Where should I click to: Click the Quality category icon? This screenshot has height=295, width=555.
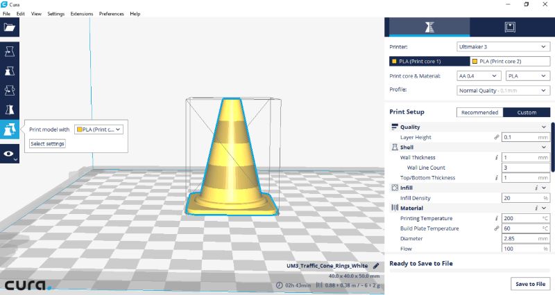pyautogui.click(x=395, y=127)
